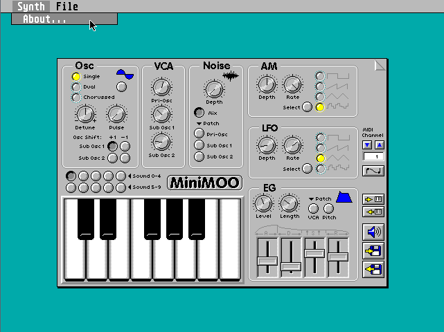The image size is (444, 332).
Task: Choose LFO random step waveform
Action: (x=321, y=169)
